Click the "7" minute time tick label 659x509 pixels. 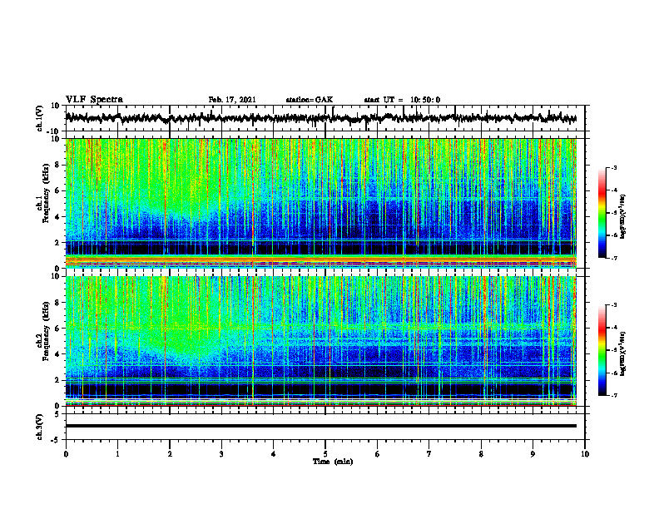(429, 454)
